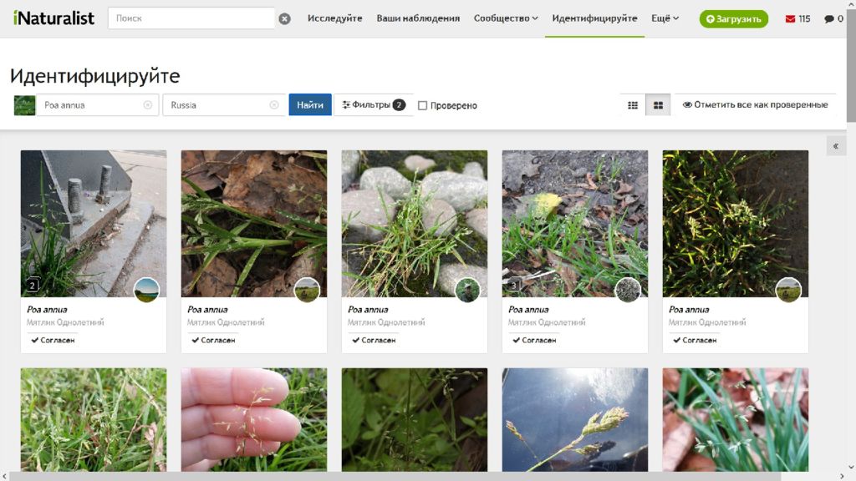Screen dimensions: 856x481
Task: Click the vertical scrollbar thumb
Action: pos(851,65)
